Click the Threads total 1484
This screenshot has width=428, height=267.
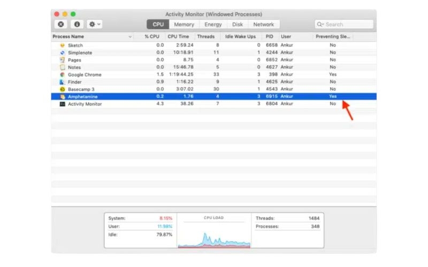[x=314, y=218]
